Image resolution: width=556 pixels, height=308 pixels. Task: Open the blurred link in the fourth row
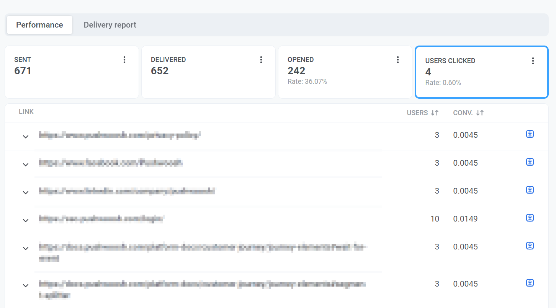[x=101, y=219]
